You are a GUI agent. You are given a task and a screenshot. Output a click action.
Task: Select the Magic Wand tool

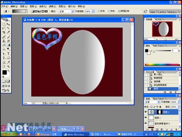coord(8,28)
